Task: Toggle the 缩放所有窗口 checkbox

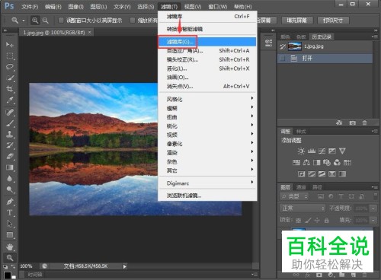Action: pos(133,21)
